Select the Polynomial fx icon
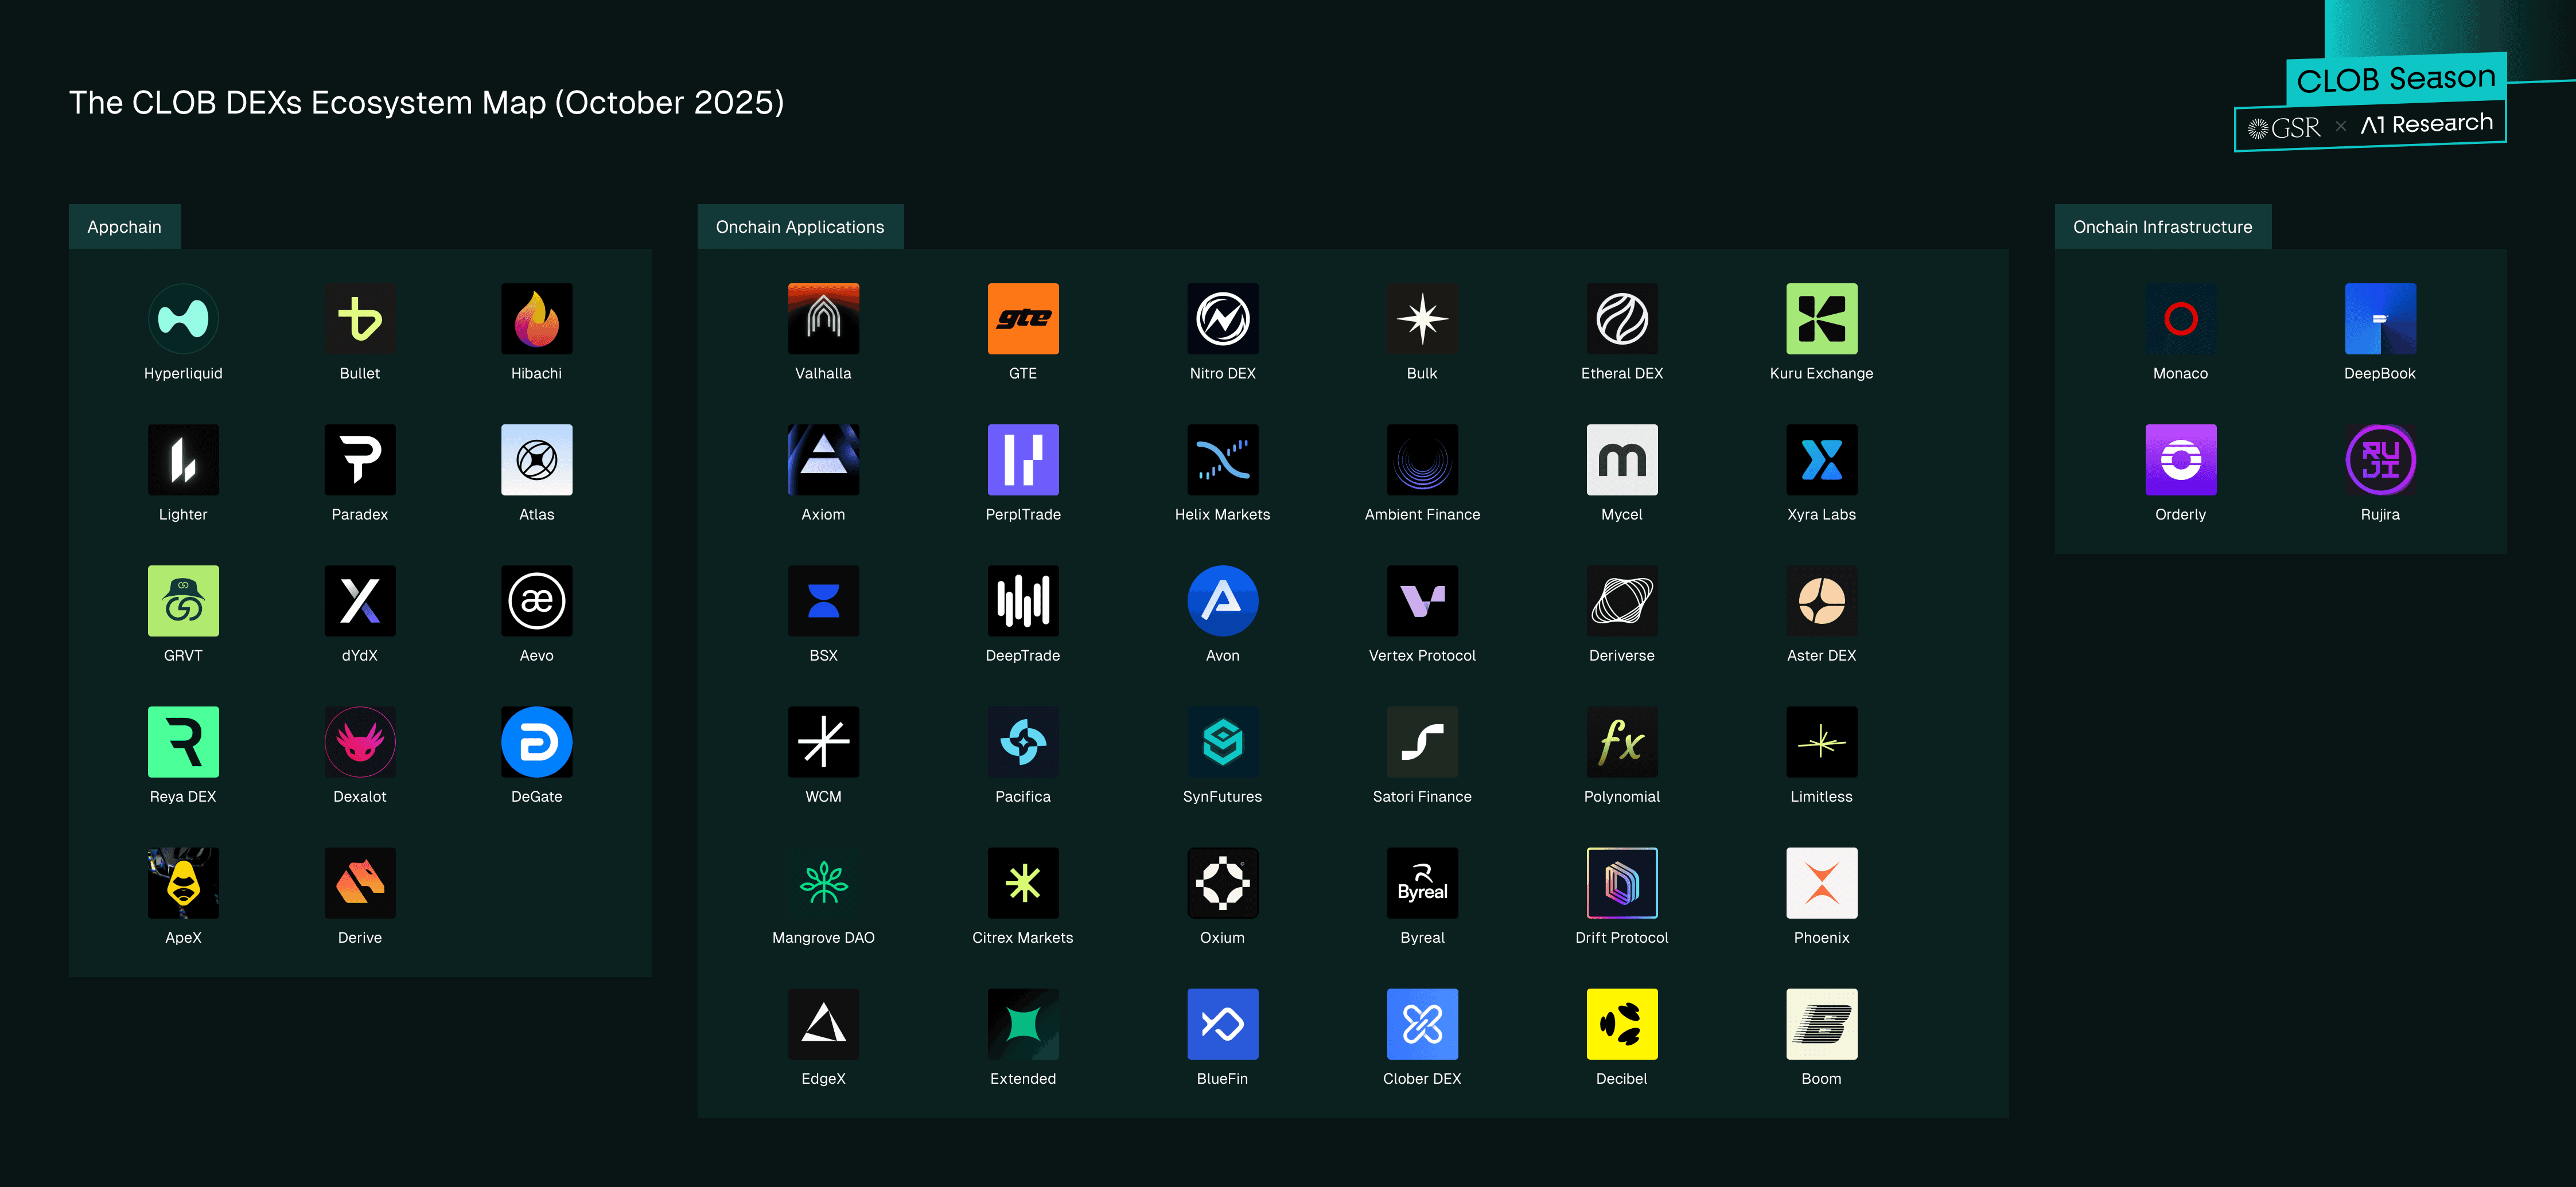Screen dimensions: 2576x1187 point(1622,741)
